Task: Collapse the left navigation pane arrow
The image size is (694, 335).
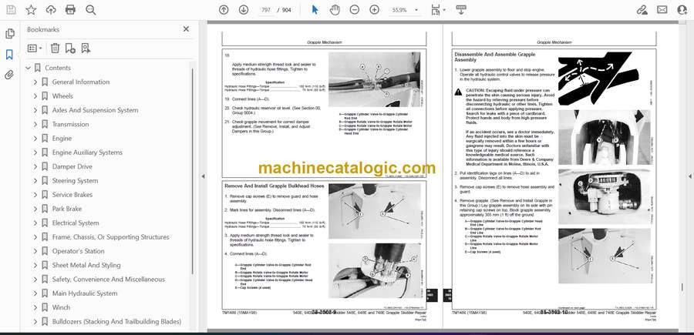Action: 203,176
